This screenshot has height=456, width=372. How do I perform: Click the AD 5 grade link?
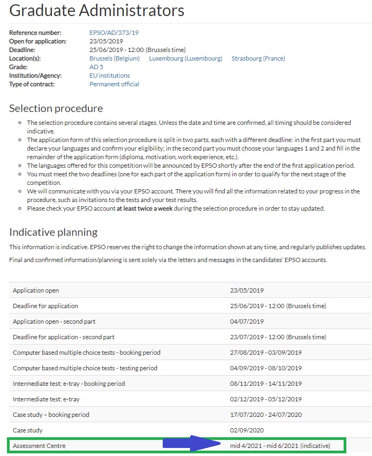tap(96, 67)
